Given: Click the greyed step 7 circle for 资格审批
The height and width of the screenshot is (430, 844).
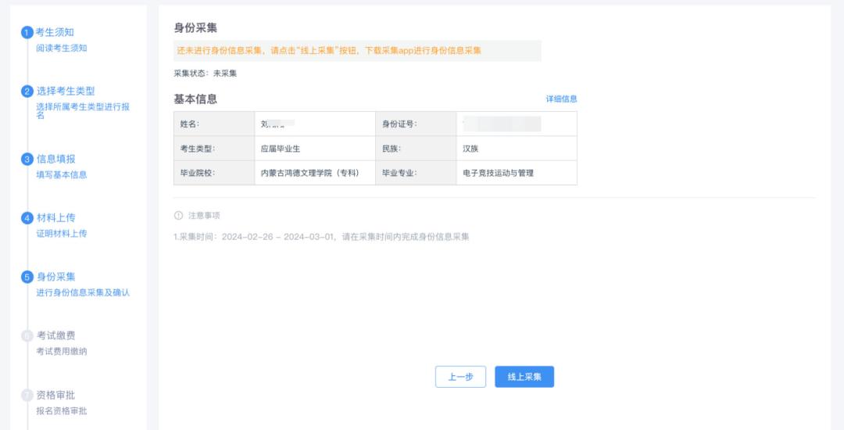Looking at the screenshot, I should coord(27,396).
